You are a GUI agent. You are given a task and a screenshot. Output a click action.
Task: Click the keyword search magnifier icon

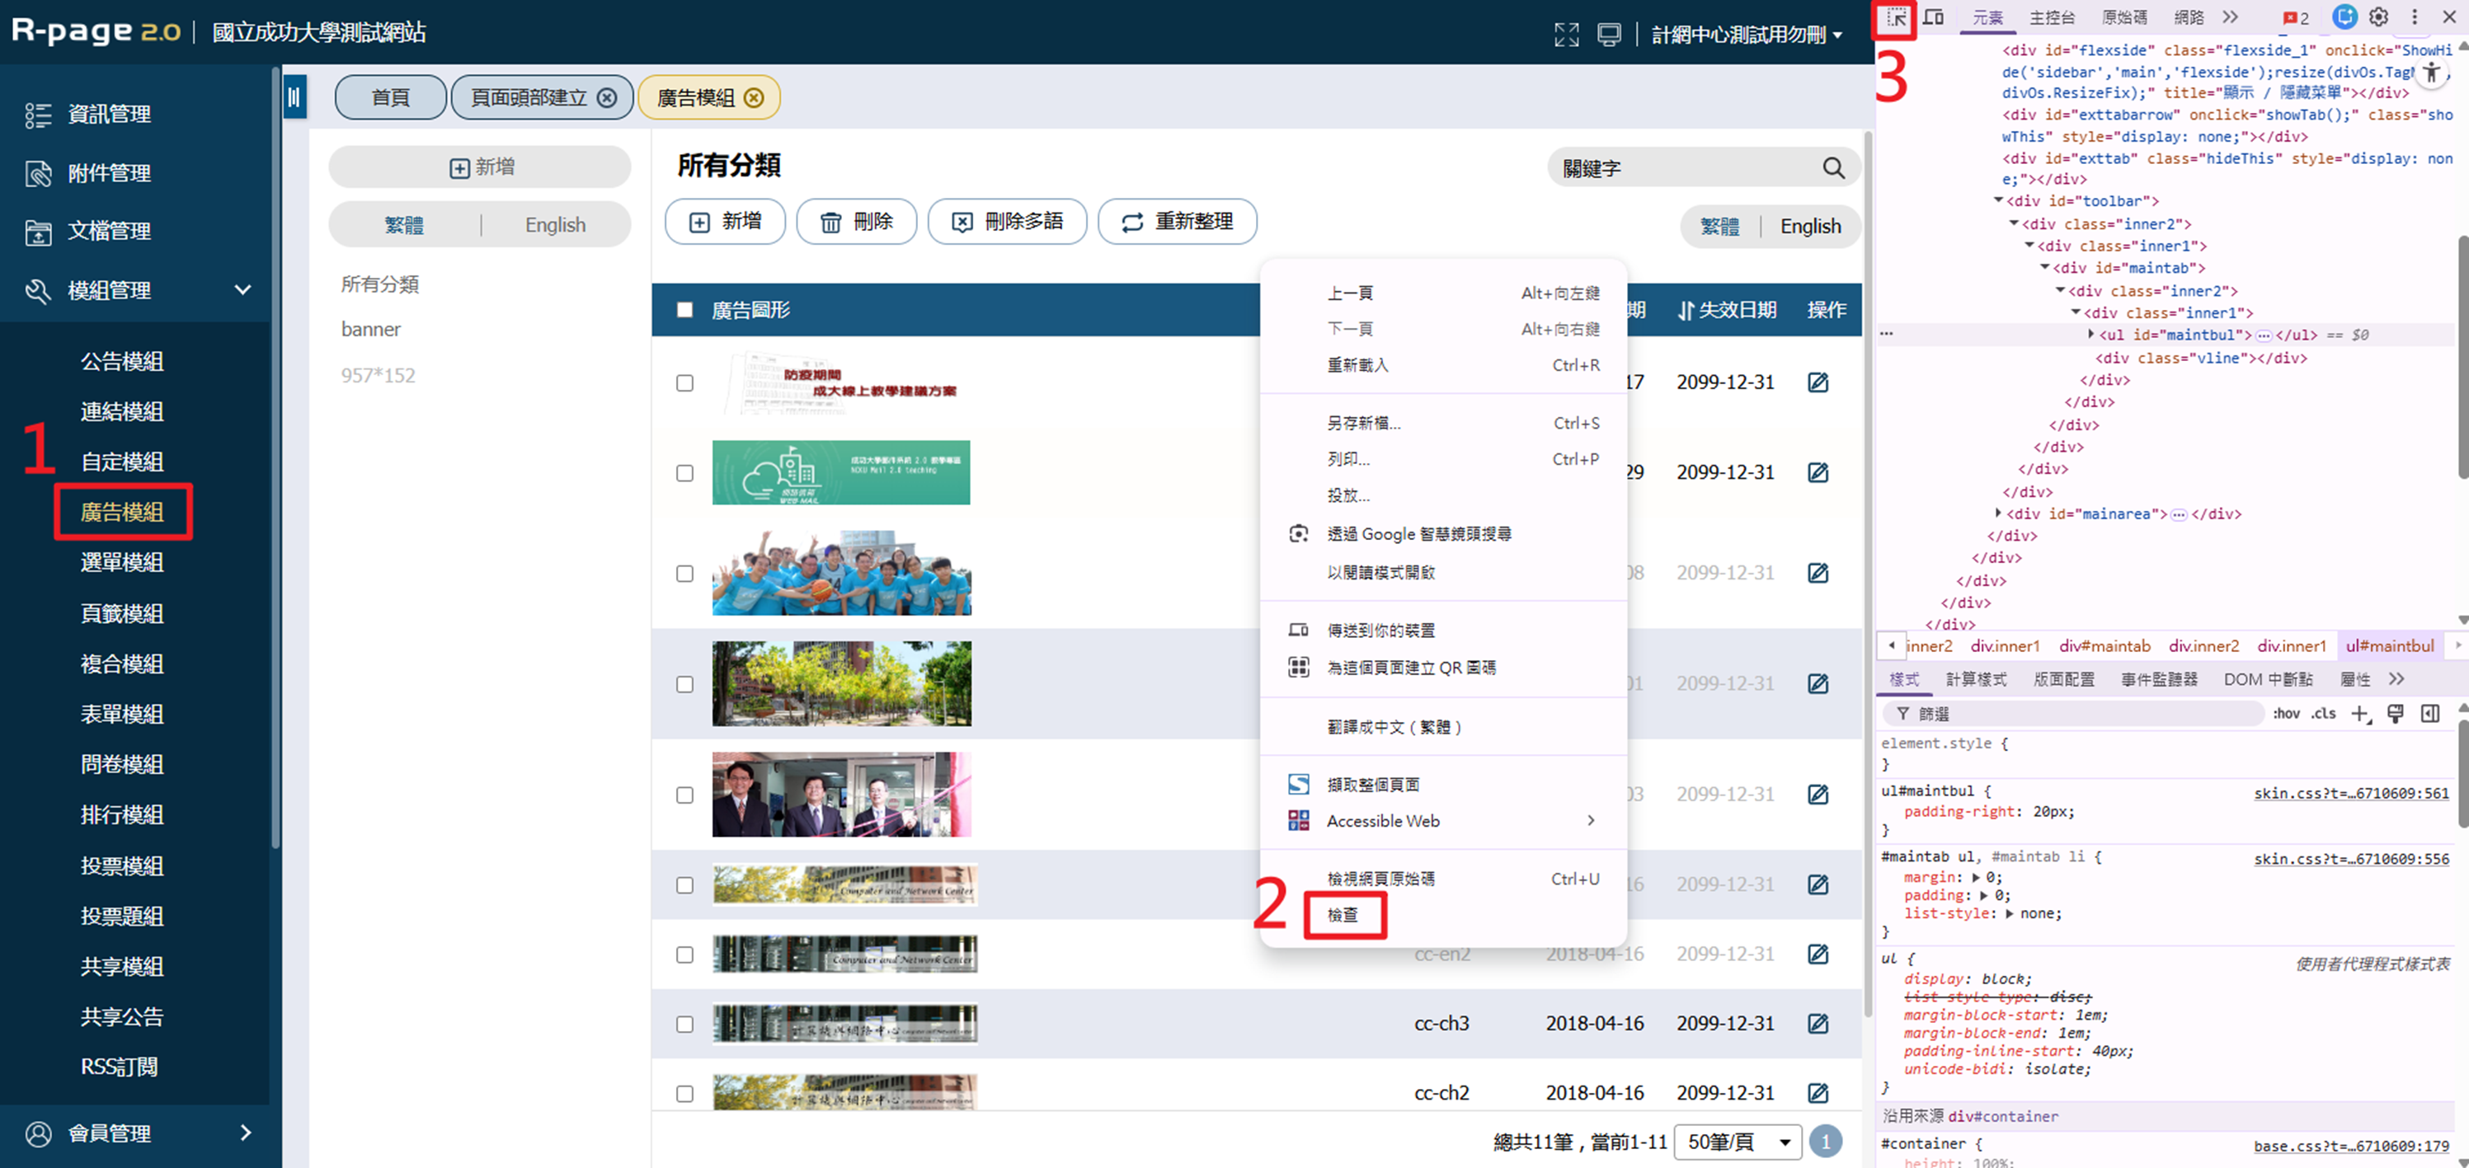pyautogui.click(x=1832, y=167)
